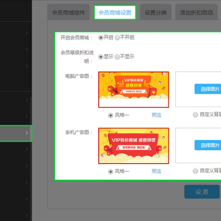The height and width of the screenshot is (221, 221).
Task: Open the 添加折扣商品 tab
Action: (196, 13)
